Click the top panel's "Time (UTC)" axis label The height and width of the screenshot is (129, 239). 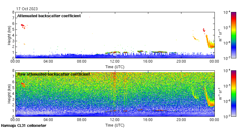115,67
